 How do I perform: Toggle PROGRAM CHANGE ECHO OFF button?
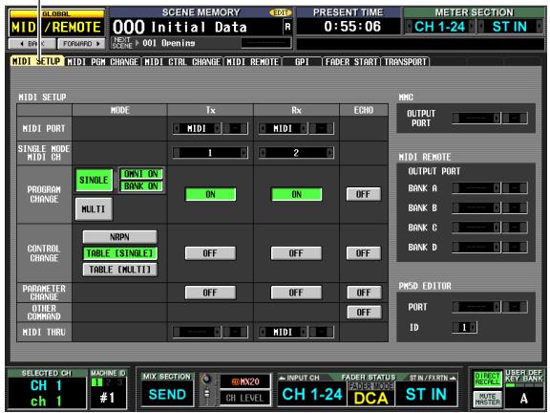tap(364, 194)
